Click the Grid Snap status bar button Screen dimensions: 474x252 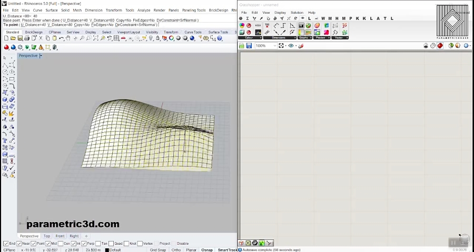point(157,250)
